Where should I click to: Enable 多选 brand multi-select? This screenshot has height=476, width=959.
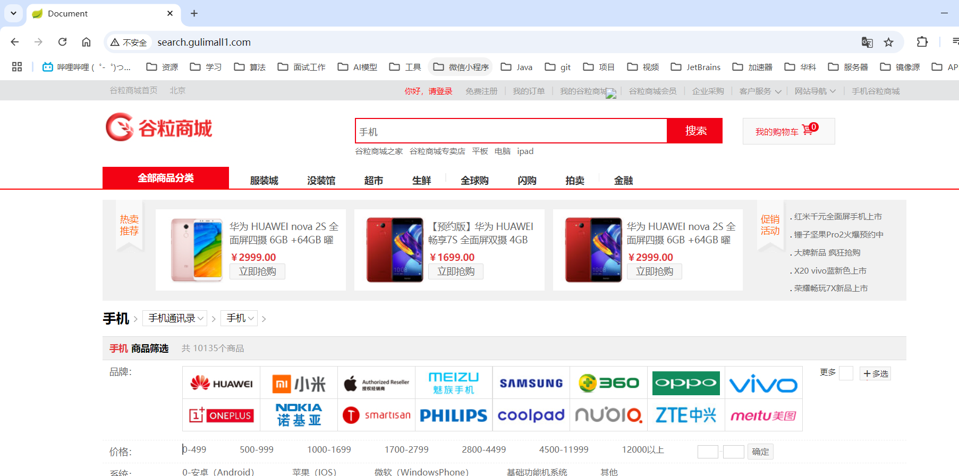876,373
